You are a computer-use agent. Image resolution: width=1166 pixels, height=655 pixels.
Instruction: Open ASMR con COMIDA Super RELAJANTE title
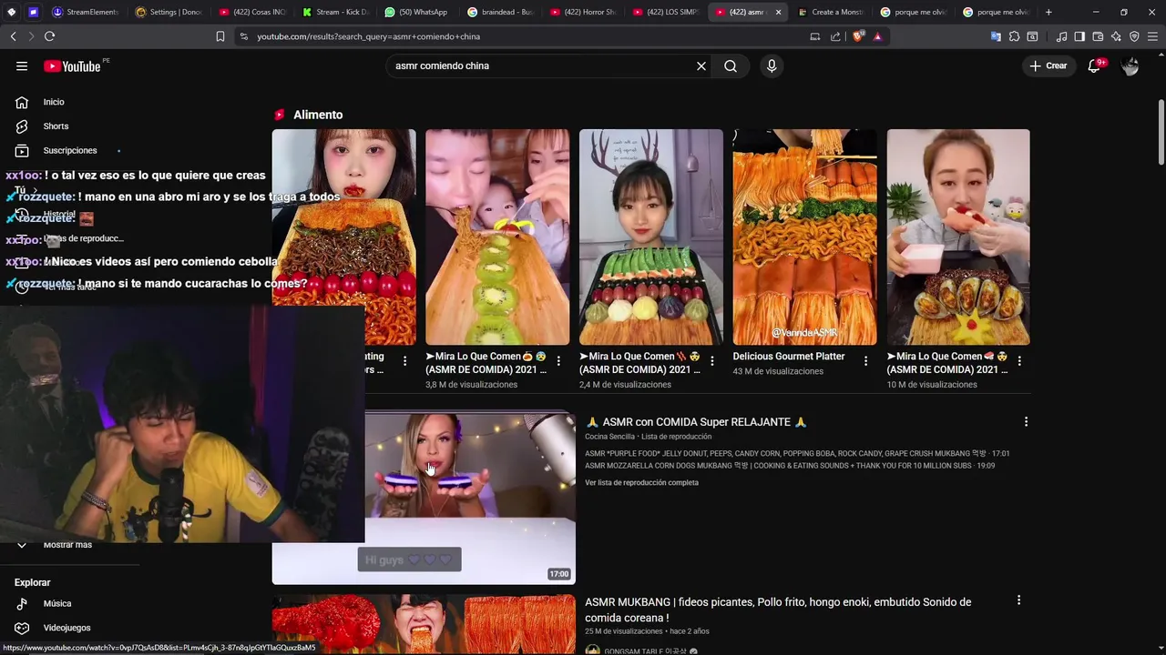tap(696, 422)
